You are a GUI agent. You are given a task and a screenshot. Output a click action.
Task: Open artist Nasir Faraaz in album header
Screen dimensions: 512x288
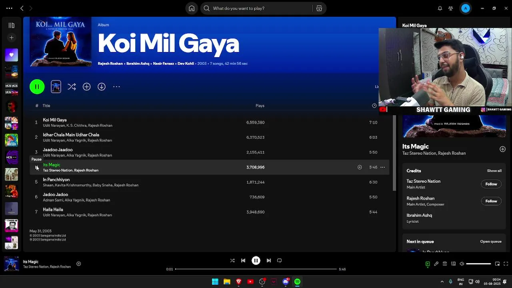coord(163,64)
